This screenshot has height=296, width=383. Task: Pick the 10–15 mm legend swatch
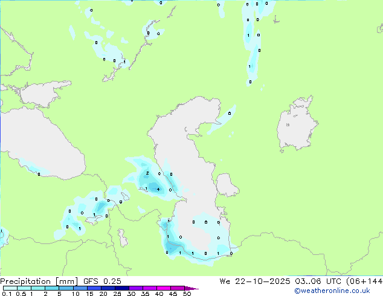[80, 288]
